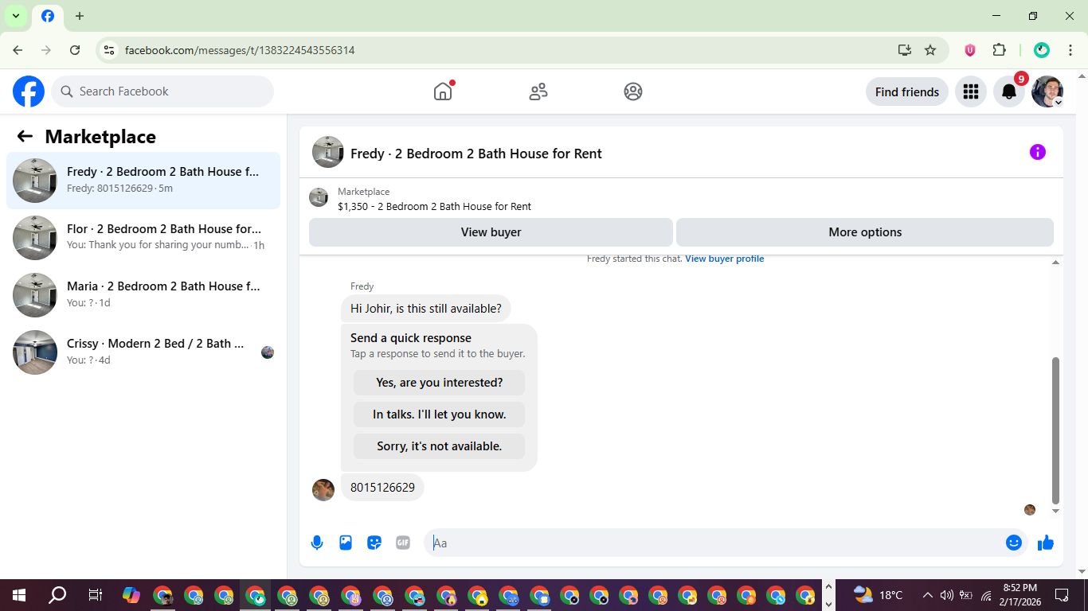Click the install app icon in address bar
The width and height of the screenshot is (1088, 611).
tap(905, 50)
